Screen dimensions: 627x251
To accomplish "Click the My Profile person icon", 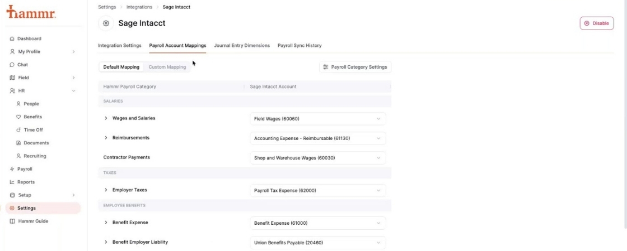I will coord(12,52).
